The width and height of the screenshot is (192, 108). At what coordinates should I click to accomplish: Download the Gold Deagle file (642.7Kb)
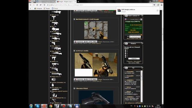tap(85, 42)
